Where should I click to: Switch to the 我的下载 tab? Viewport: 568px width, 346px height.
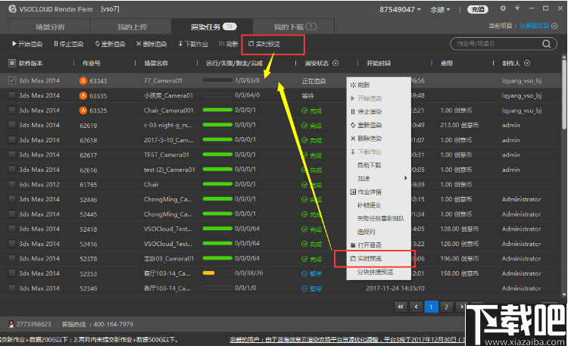pyautogui.click(x=294, y=26)
